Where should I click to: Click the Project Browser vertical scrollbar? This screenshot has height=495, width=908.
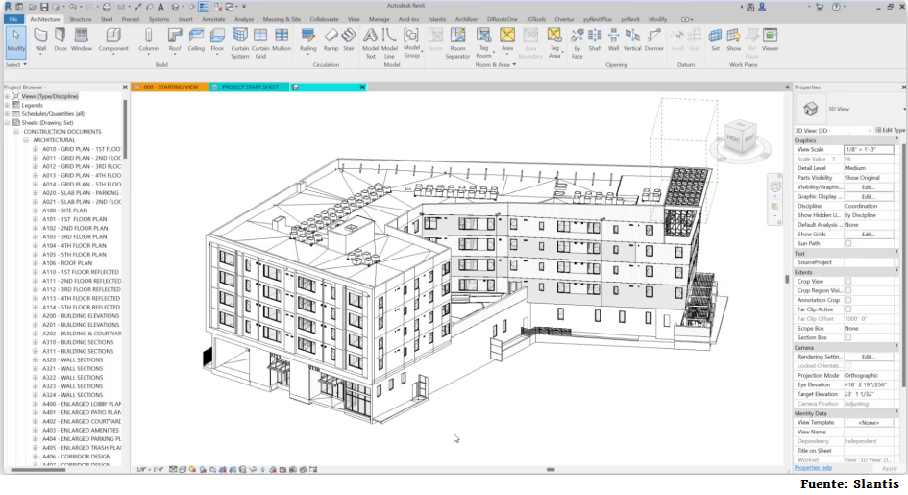tap(125, 129)
